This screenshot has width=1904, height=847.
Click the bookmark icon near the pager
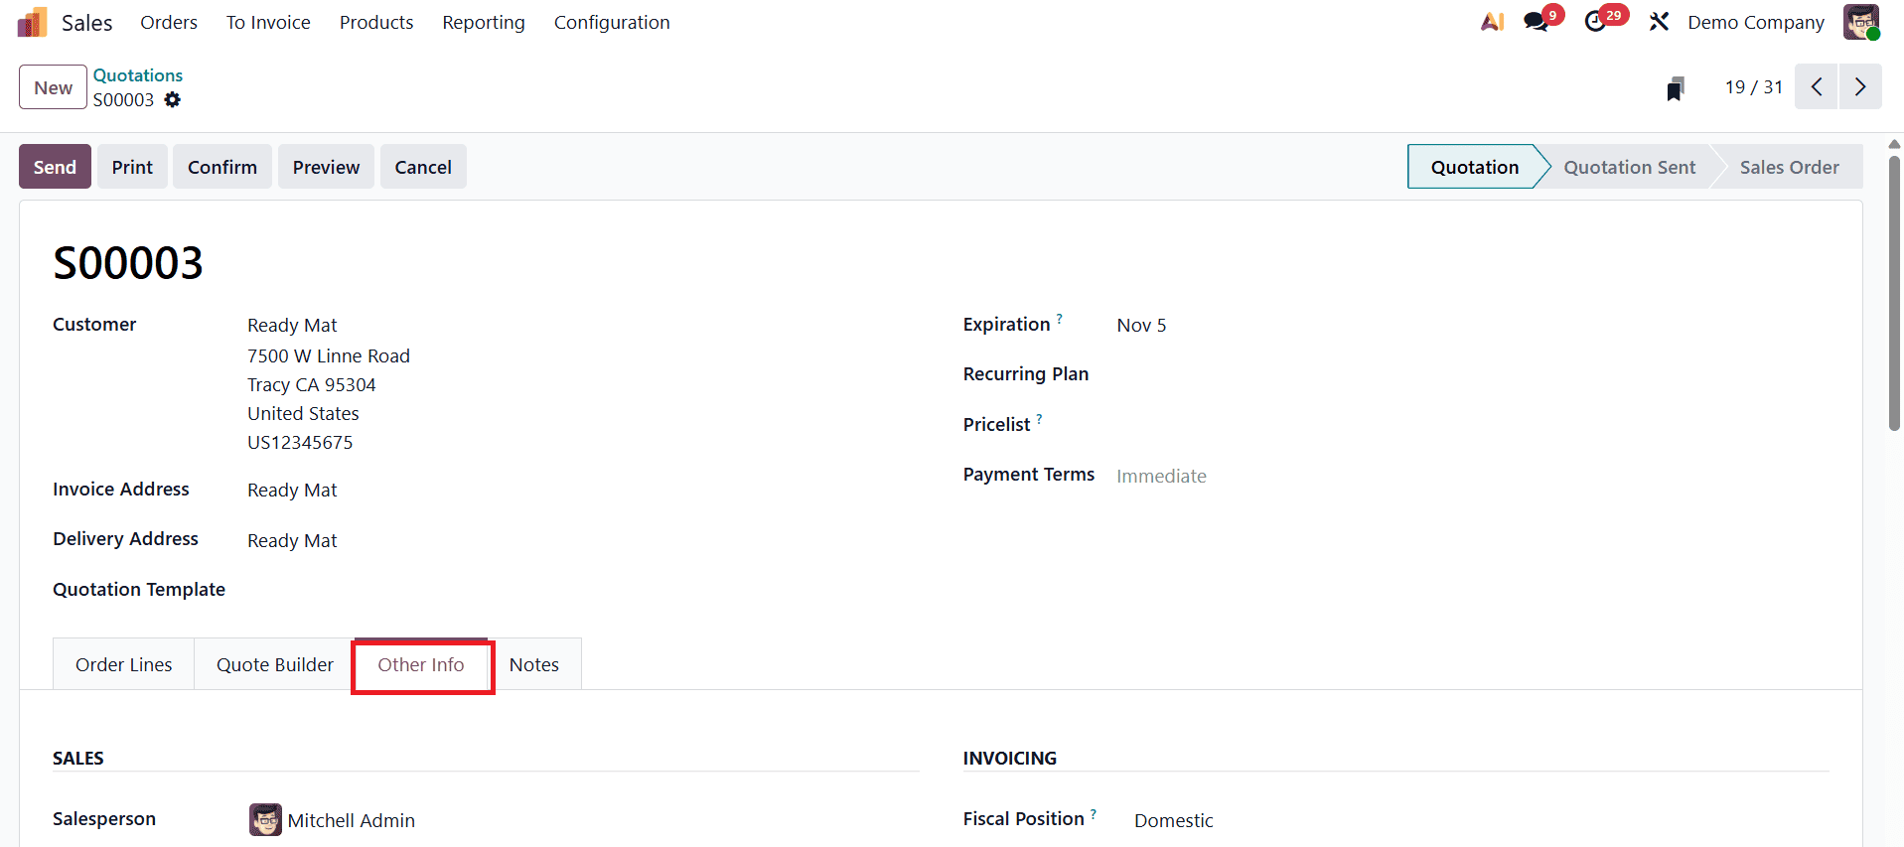pos(1676,88)
